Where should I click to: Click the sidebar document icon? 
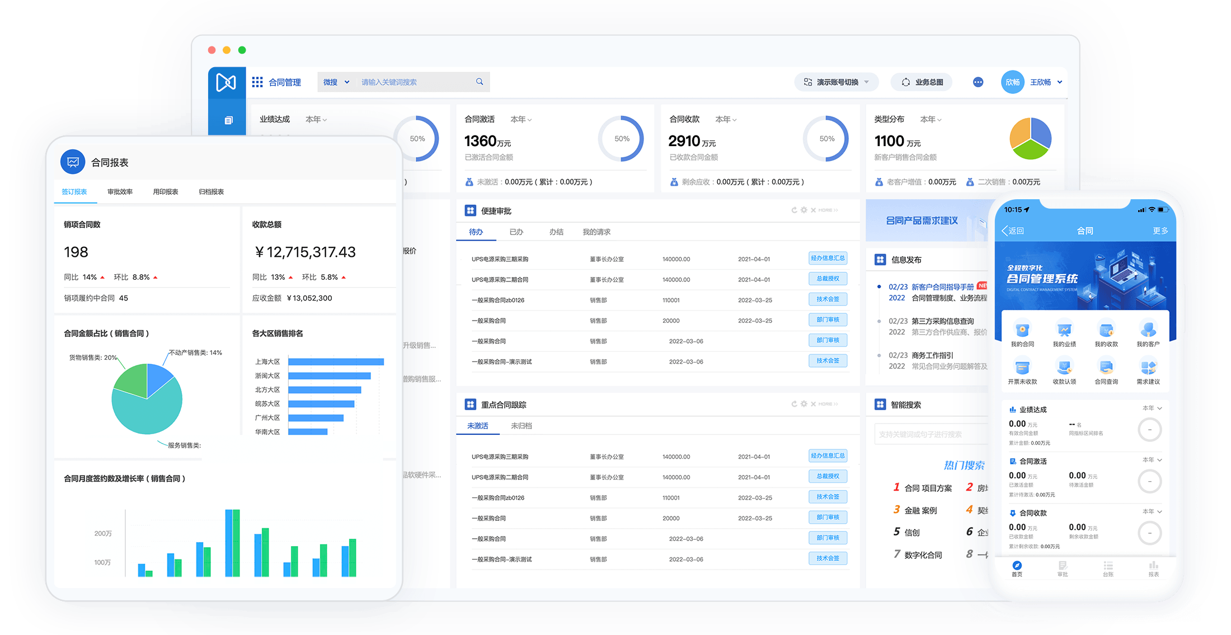(x=228, y=120)
